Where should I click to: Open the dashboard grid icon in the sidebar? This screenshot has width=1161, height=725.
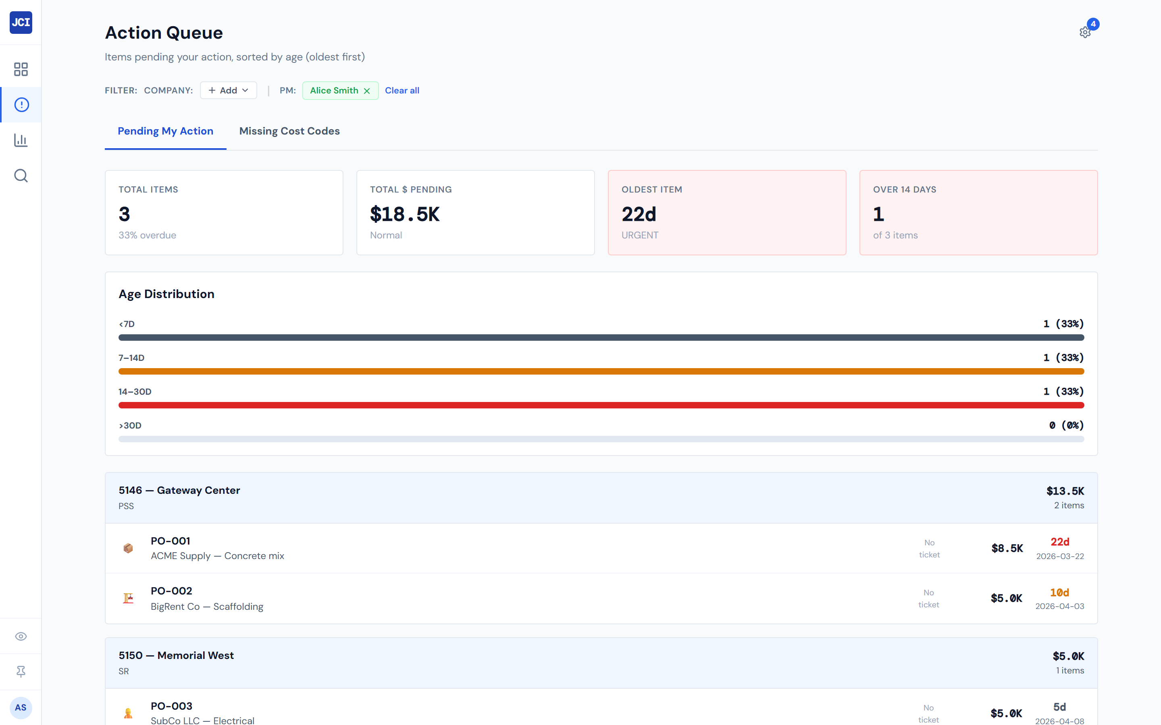point(21,69)
